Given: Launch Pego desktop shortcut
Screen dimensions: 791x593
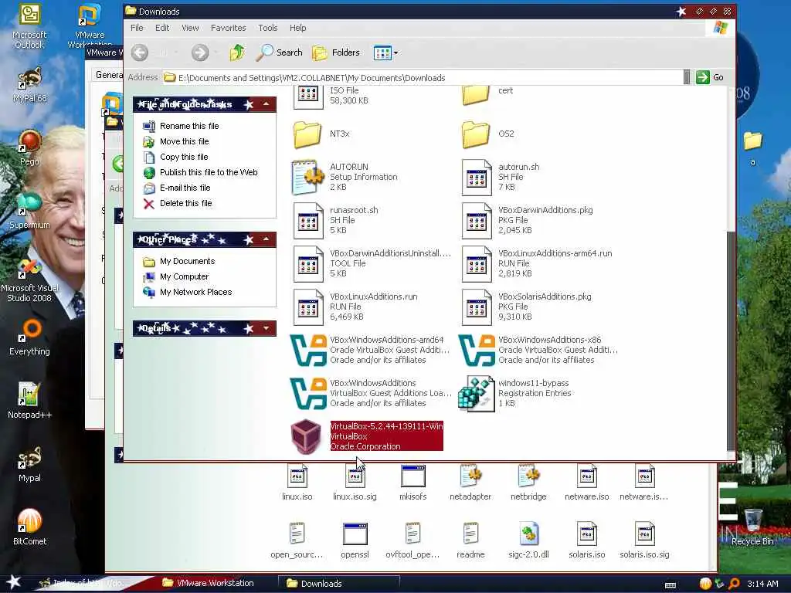Looking at the screenshot, I should 29,147.
